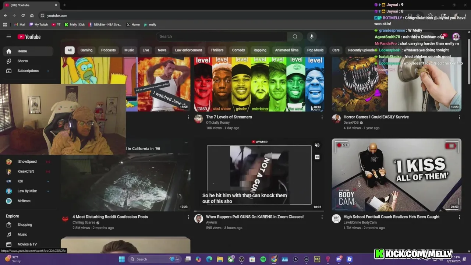This screenshot has width=471, height=265.
Task: Click the youtube.com address bar
Action: pos(57,15)
